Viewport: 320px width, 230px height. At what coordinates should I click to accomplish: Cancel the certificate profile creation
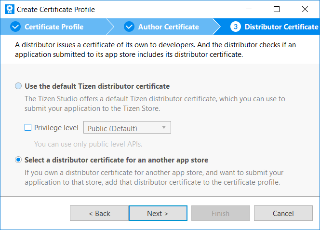(x=283, y=213)
